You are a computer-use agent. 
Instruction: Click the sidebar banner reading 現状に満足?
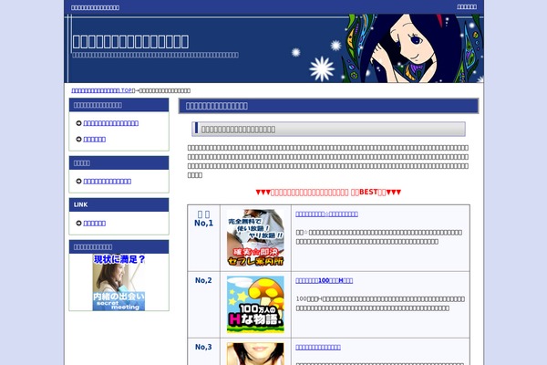pyautogui.click(x=119, y=282)
